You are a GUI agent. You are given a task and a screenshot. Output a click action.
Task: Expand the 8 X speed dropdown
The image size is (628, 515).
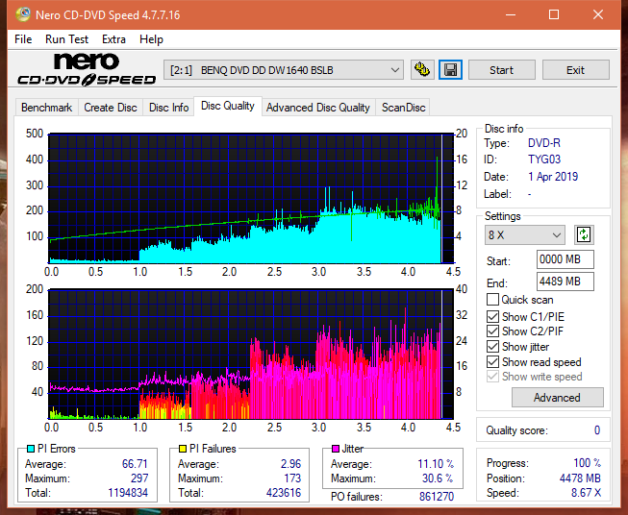click(525, 234)
